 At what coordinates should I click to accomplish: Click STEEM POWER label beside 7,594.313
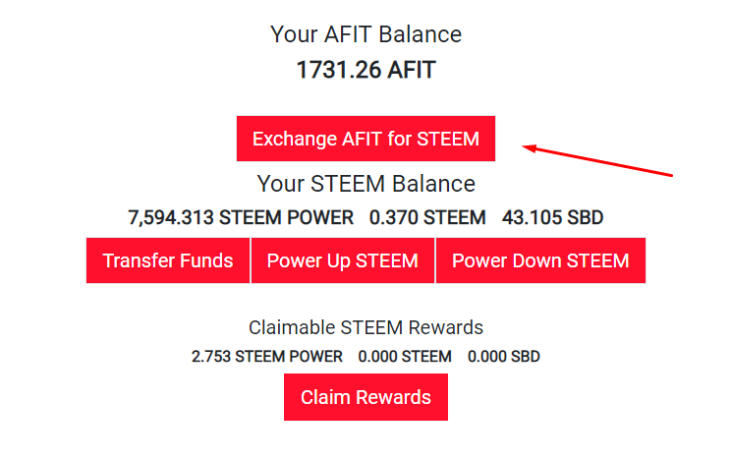coord(285,217)
